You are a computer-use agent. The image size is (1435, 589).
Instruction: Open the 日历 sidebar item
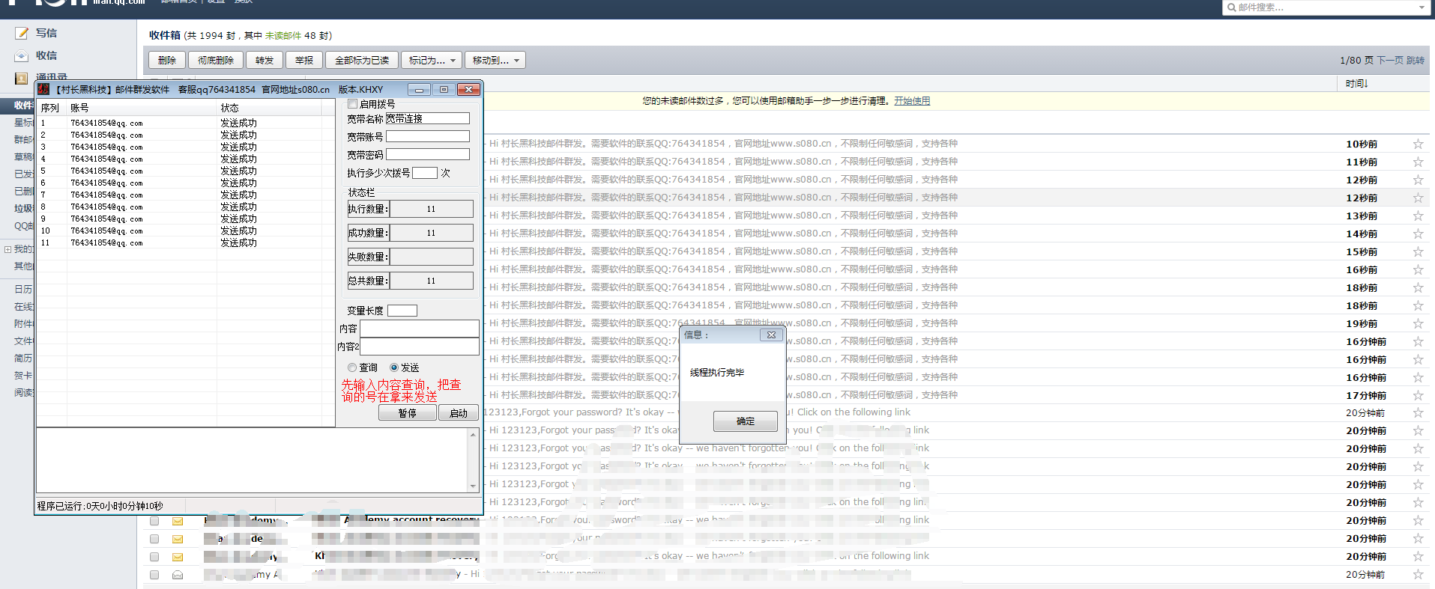tap(23, 289)
